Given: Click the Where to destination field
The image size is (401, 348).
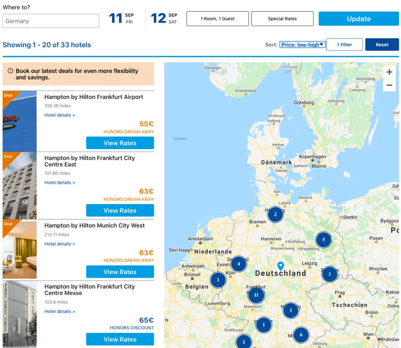Looking at the screenshot, I should point(51,21).
